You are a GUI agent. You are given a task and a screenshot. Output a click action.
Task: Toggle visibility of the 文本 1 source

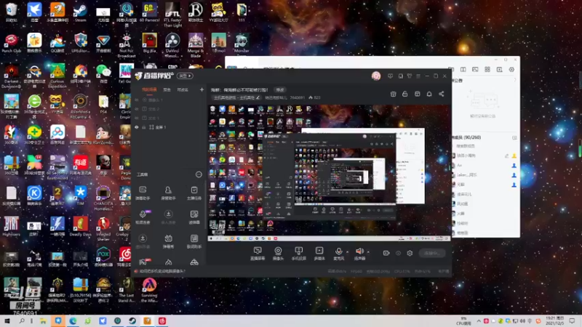(x=137, y=118)
